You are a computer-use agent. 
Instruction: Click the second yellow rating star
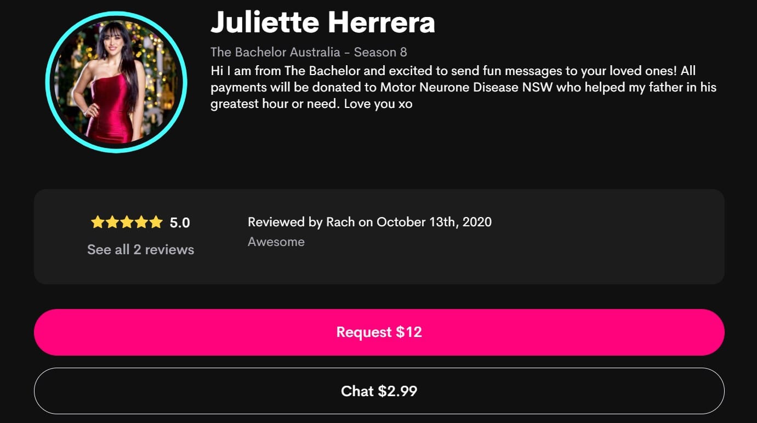(112, 222)
